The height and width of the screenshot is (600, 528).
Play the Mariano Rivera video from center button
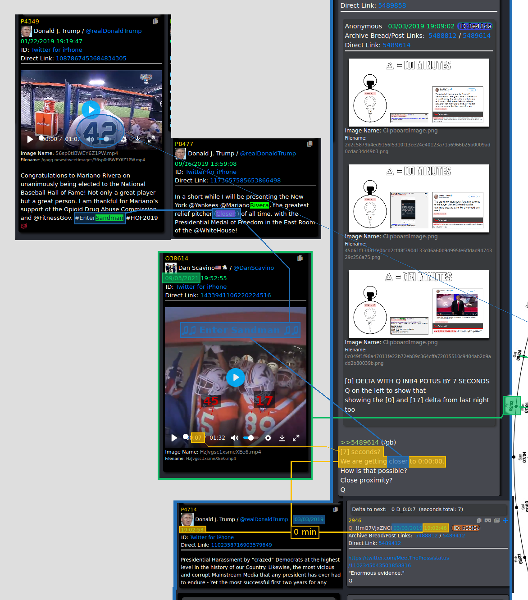point(91,109)
